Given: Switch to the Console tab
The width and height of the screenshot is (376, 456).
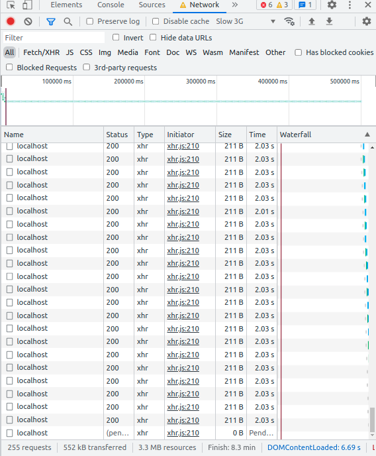Looking at the screenshot, I should pyautogui.click(x=111, y=5).
